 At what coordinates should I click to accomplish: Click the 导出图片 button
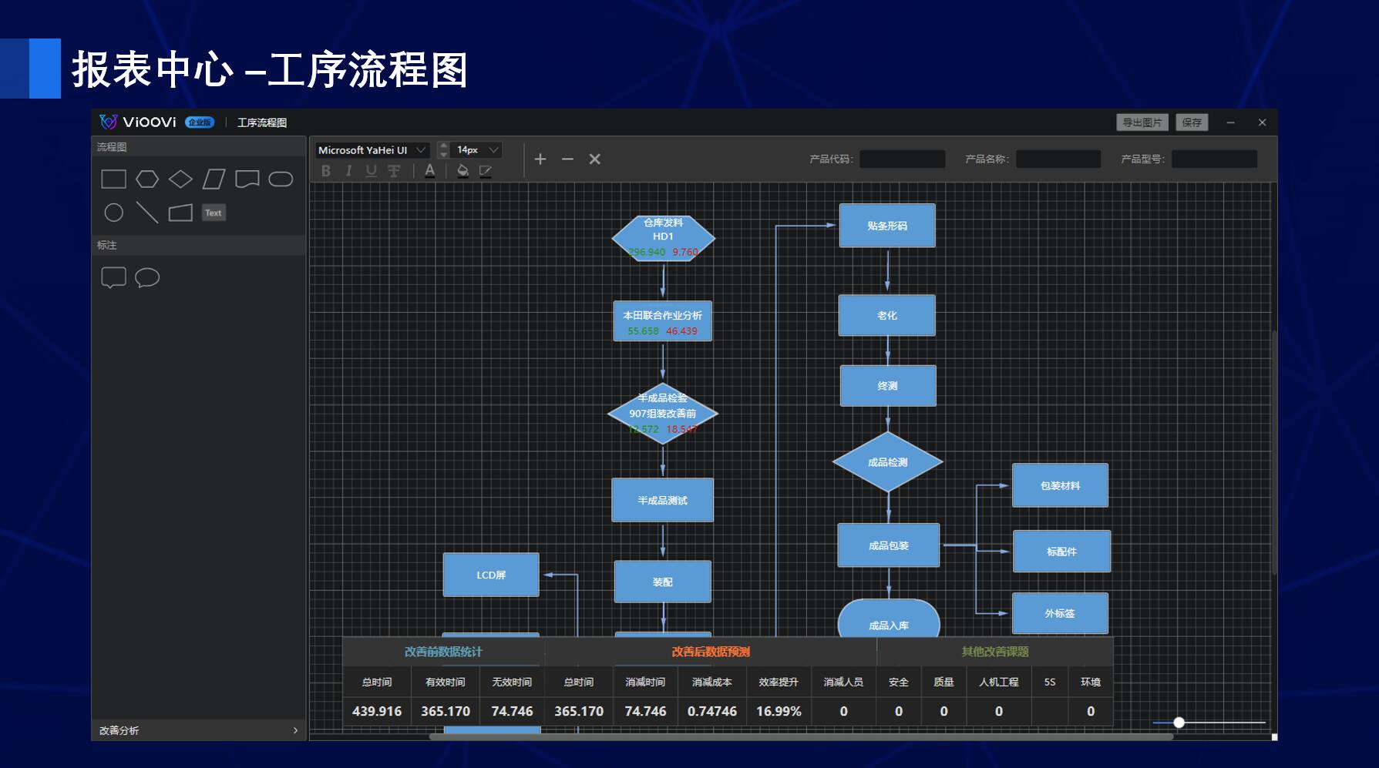coord(1142,122)
